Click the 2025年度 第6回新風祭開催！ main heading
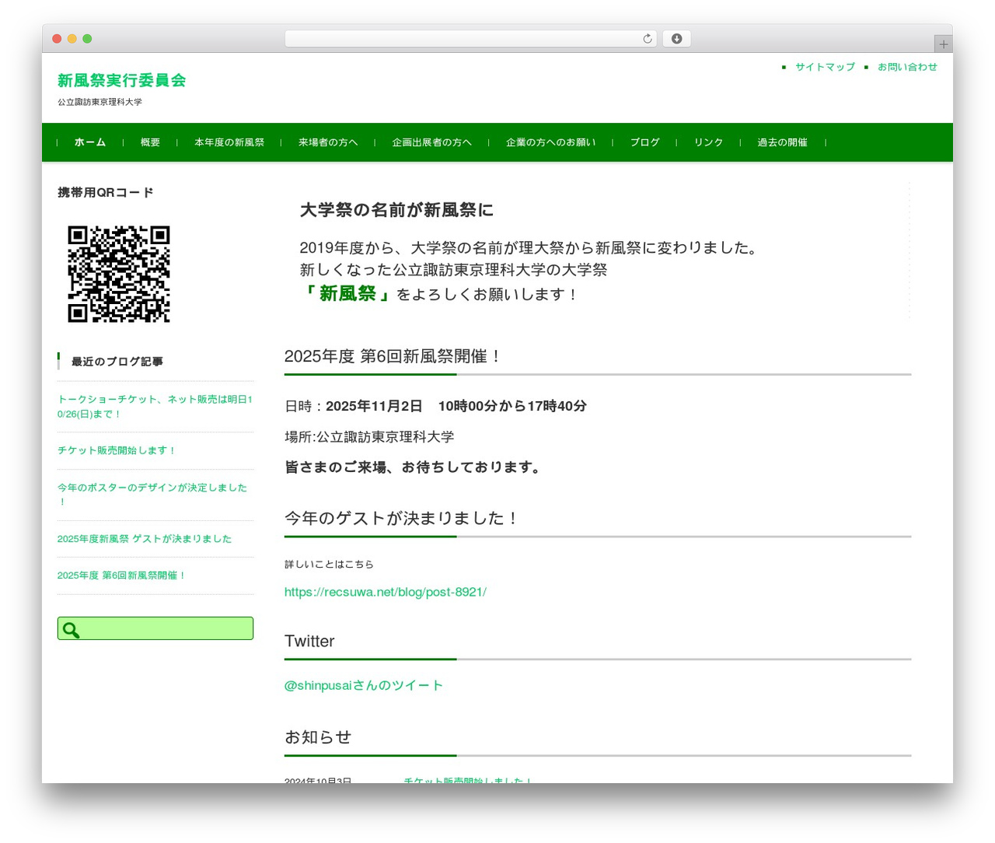Screen dimensions: 995x843 click(393, 356)
